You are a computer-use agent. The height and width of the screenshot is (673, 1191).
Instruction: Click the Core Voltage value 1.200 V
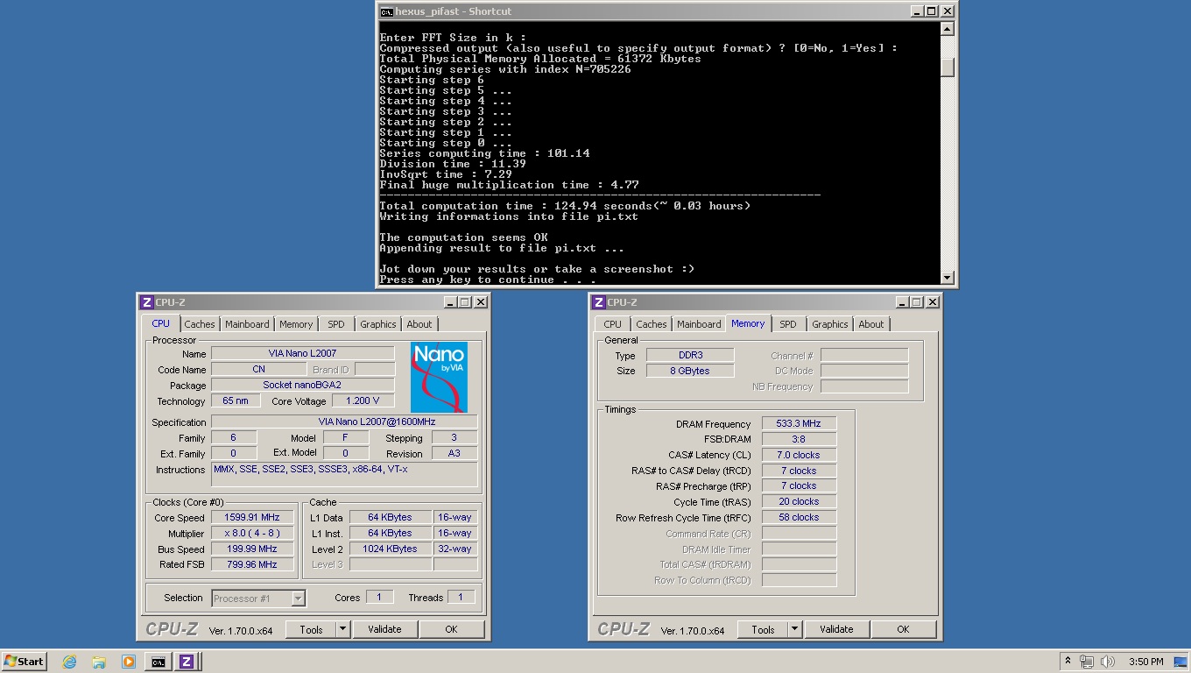pos(363,400)
